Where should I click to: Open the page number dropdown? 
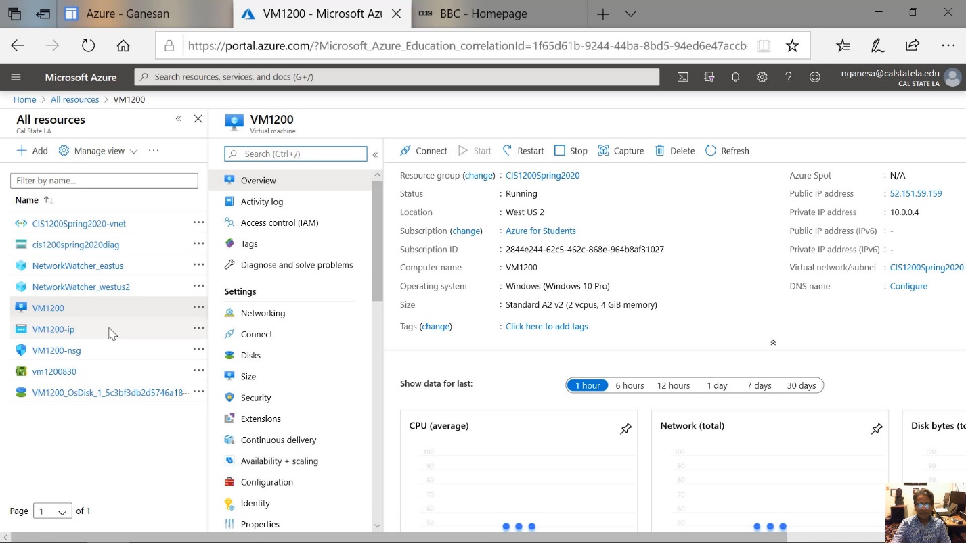pyautogui.click(x=53, y=511)
